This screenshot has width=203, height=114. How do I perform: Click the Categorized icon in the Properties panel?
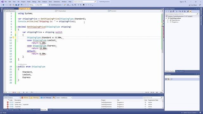[x=166, y=79]
